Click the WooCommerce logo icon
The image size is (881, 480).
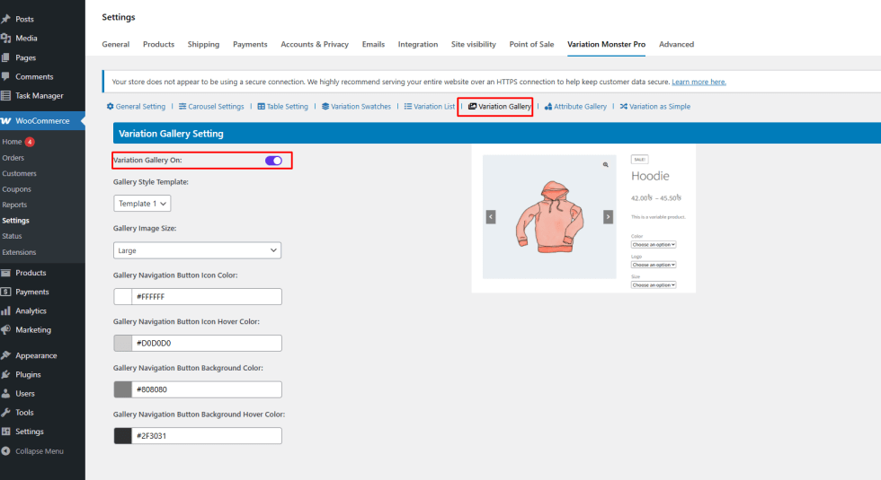tap(5, 120)
